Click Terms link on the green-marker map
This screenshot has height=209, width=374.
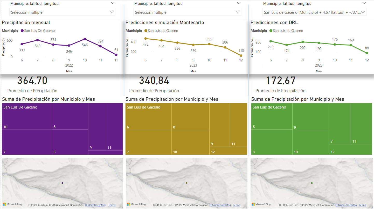[362, 205]
